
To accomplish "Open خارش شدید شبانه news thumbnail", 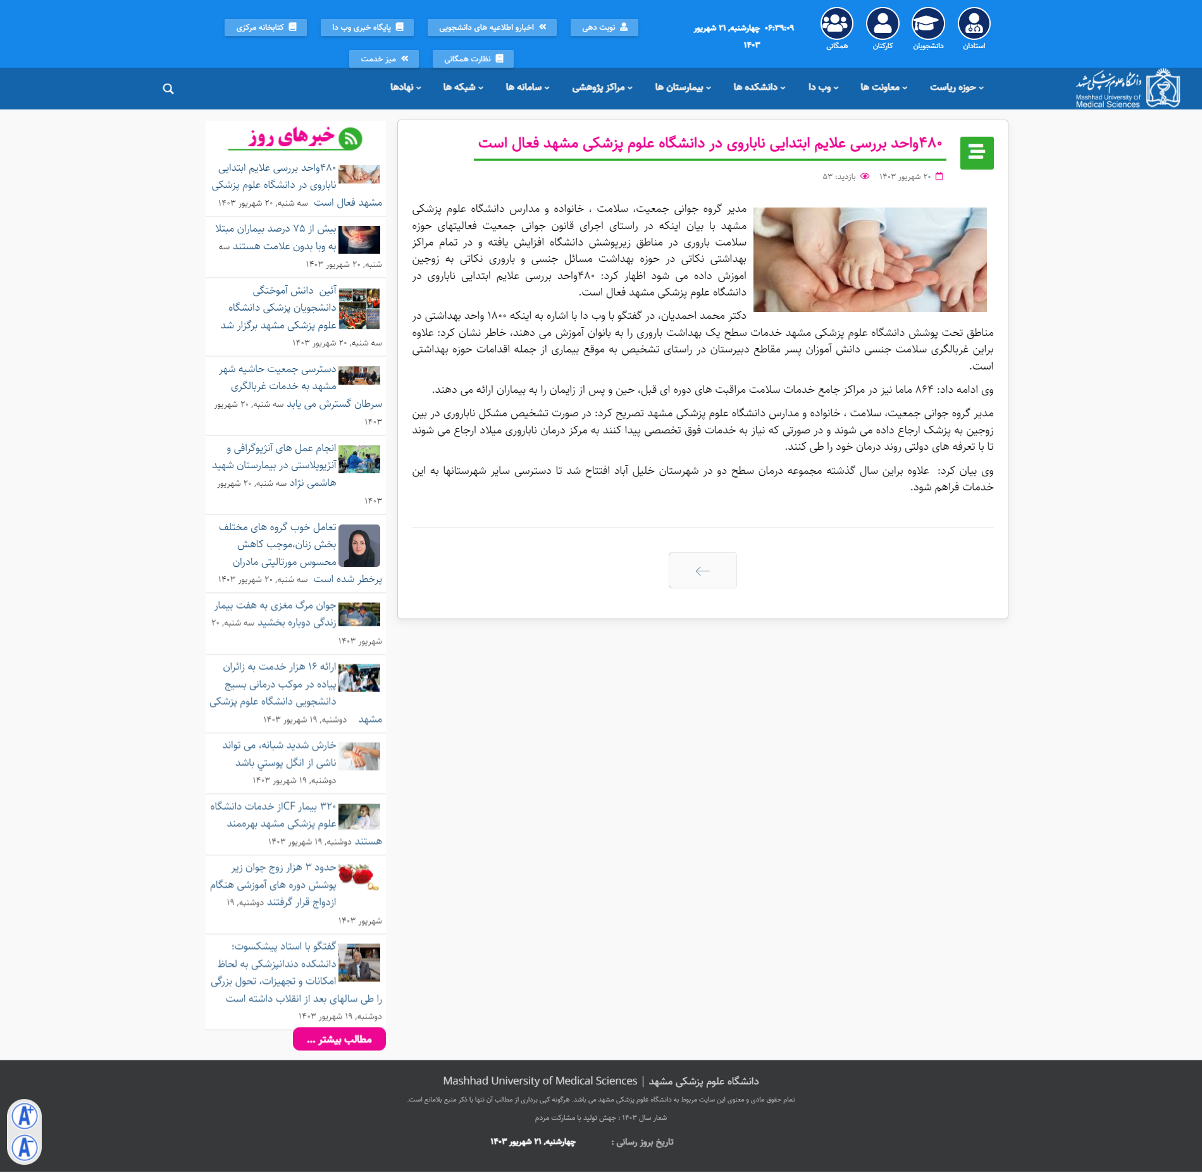I will pos(359,756).
